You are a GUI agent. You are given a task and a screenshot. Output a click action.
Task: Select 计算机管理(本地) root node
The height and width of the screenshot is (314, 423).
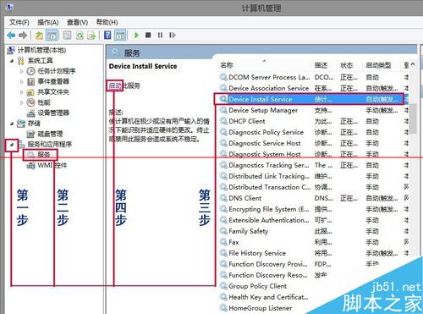point(41,50)
